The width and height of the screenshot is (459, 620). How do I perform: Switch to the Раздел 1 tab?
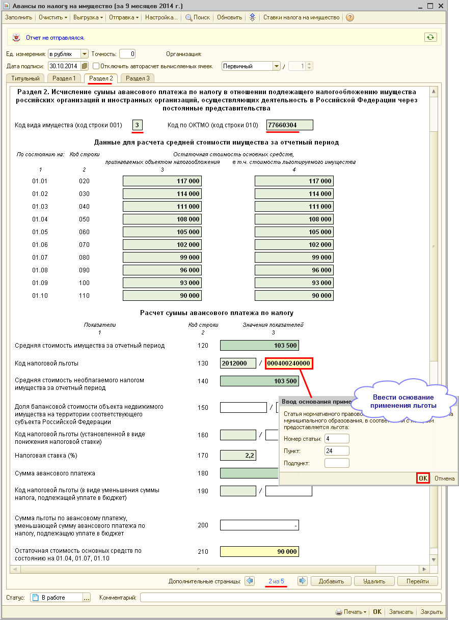coord(64,78)
